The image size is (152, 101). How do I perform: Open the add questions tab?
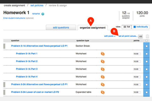click(x=61, y=28)
